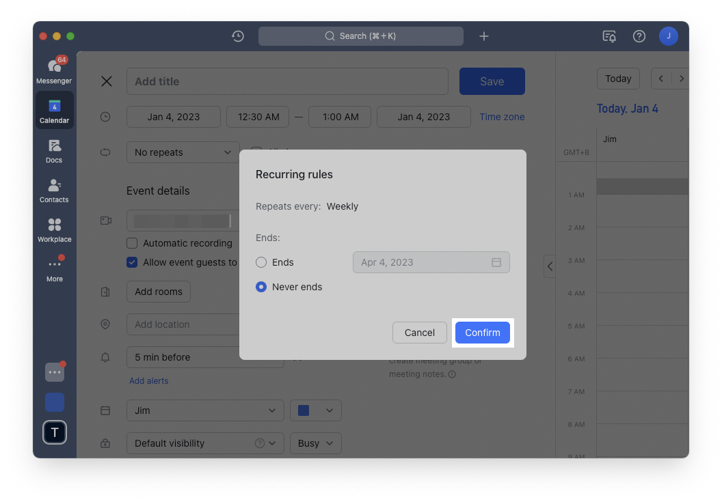722x504 pixels.
Task: Open the help question mark icon
Action: click(639, 36)
